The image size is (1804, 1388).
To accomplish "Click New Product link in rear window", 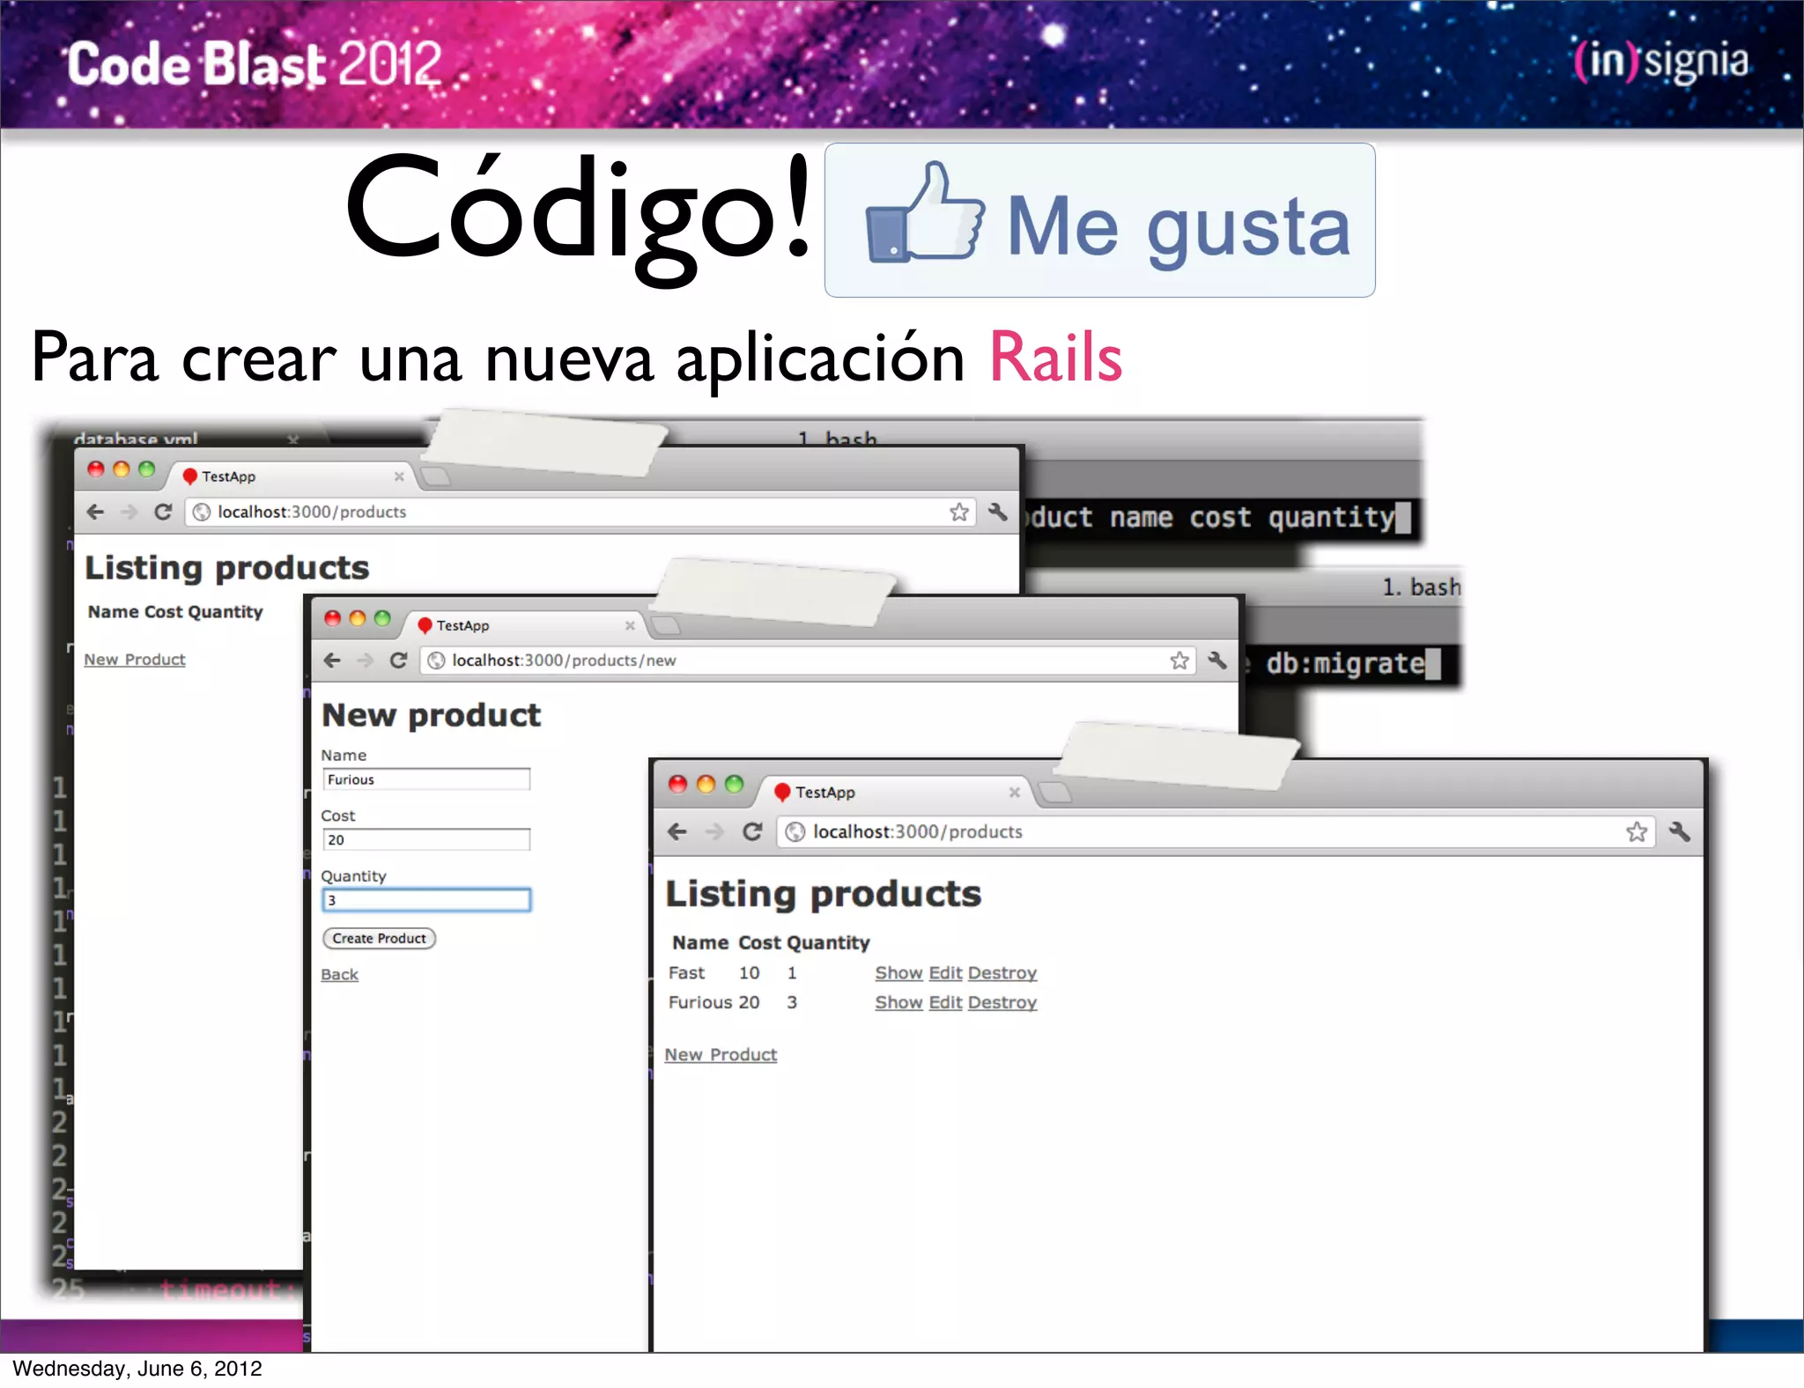I will (x=135, y=659).
